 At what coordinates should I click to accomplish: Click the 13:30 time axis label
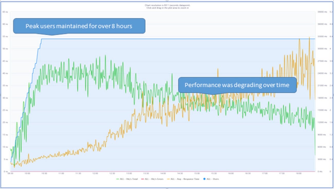(146, 173)
